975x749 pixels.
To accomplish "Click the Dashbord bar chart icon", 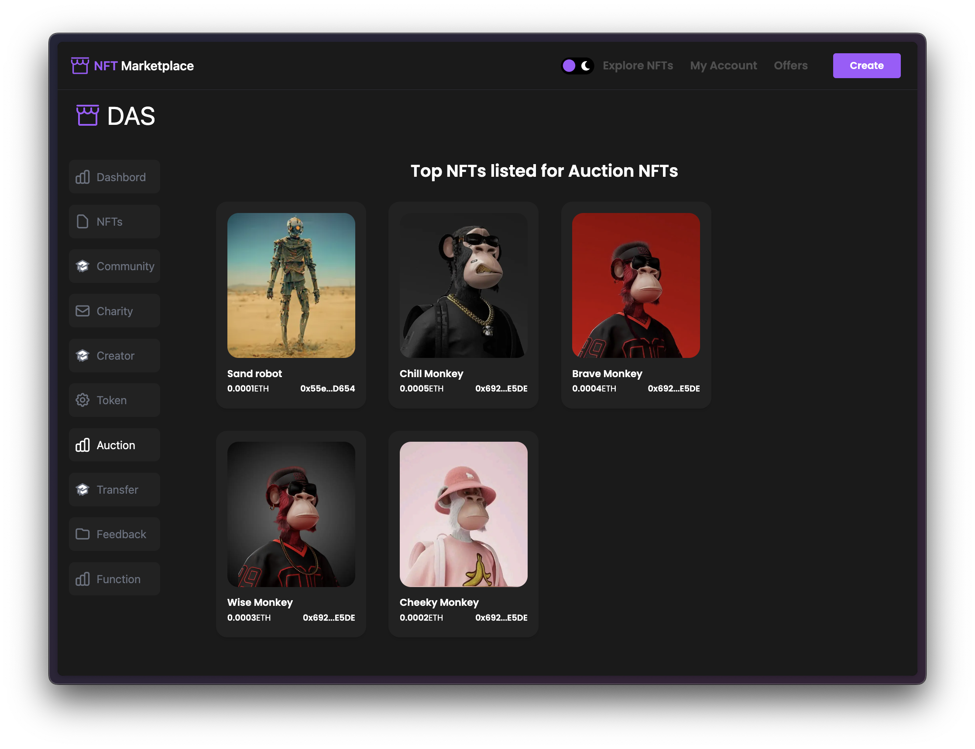I will coord(82,177).
